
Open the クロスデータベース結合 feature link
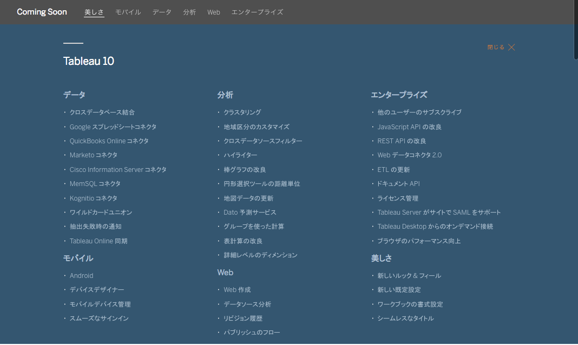(102, 112)
